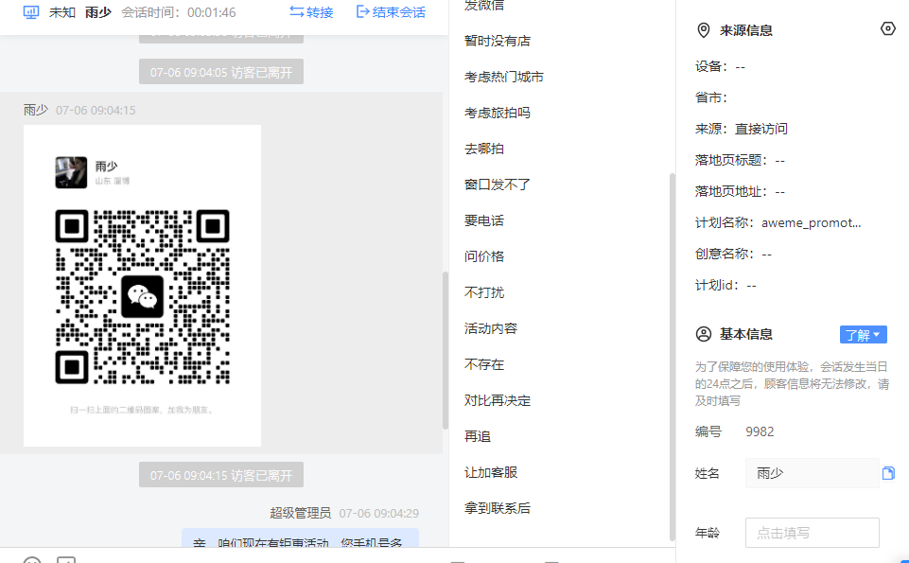909x563 pixels.
Task: Copy the name using the icon beside 雨少 field
Action: click(x=888, y=473)
